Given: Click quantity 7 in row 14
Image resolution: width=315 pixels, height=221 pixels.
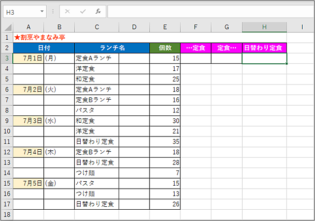Looking at the screenshot, I should point(165,173).
